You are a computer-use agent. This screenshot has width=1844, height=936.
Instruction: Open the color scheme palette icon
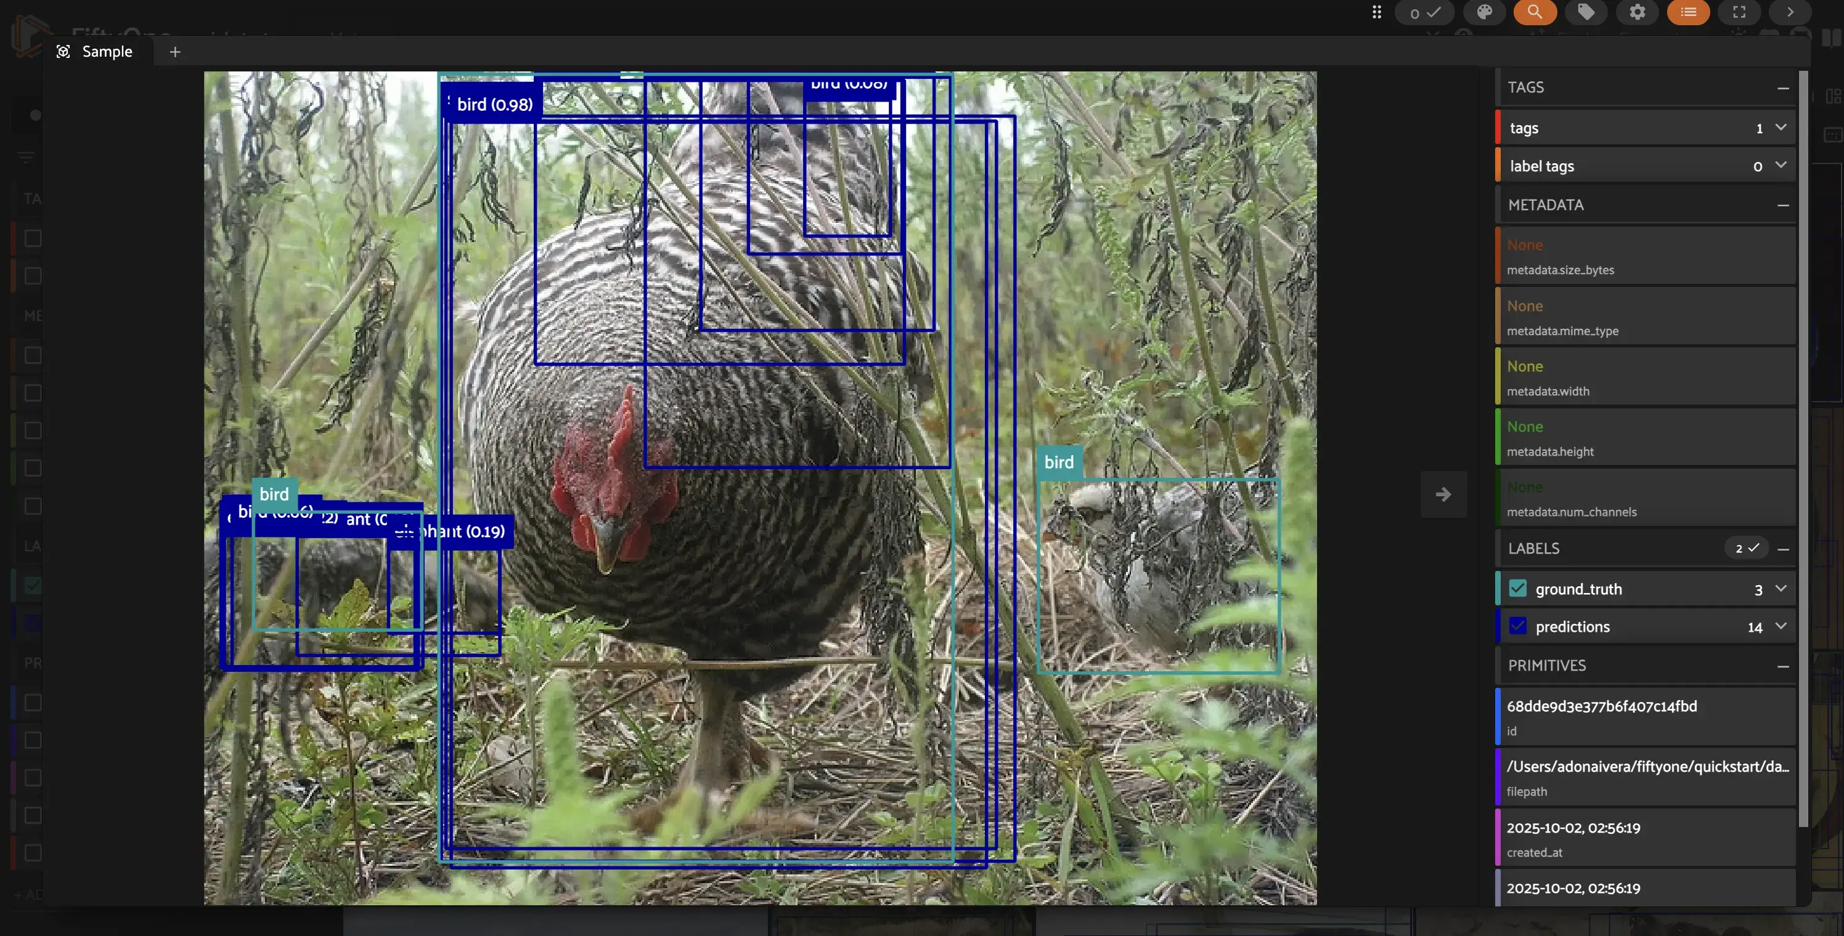[x=1484, y=12]
